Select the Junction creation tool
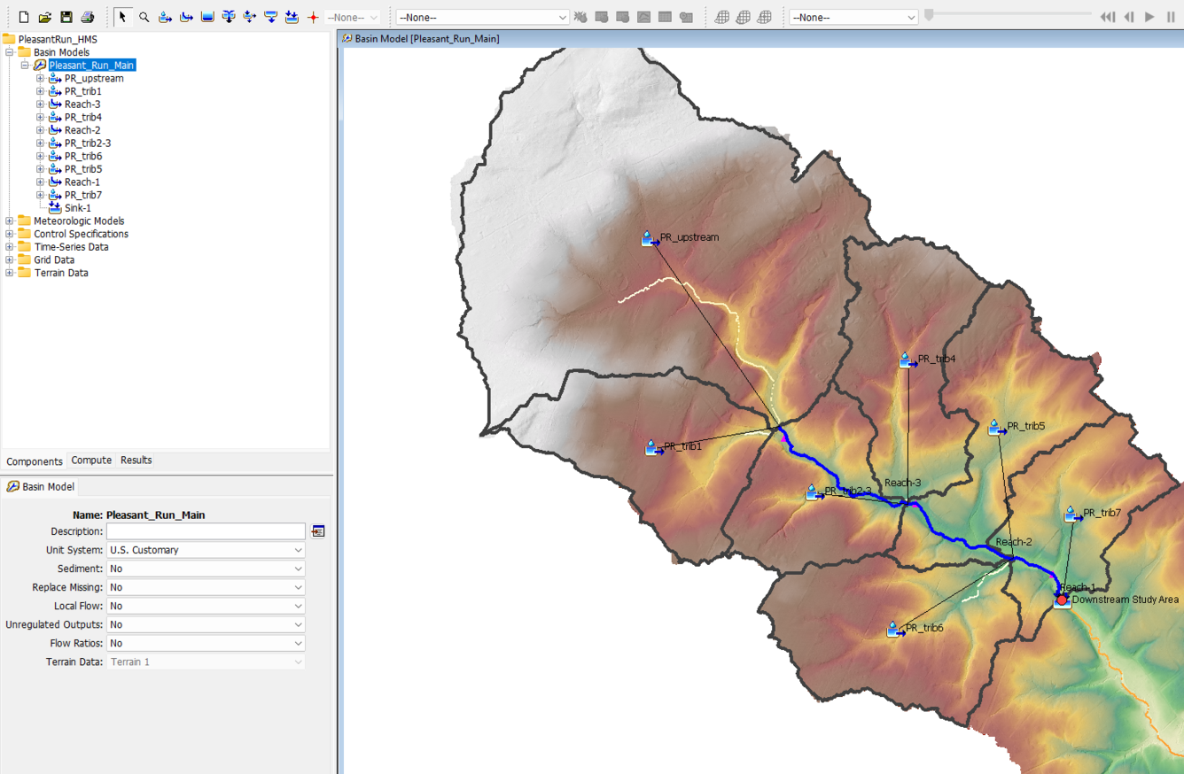This screenshot has width=1184, height=774. pyautogui.click(x=229, y=16)
